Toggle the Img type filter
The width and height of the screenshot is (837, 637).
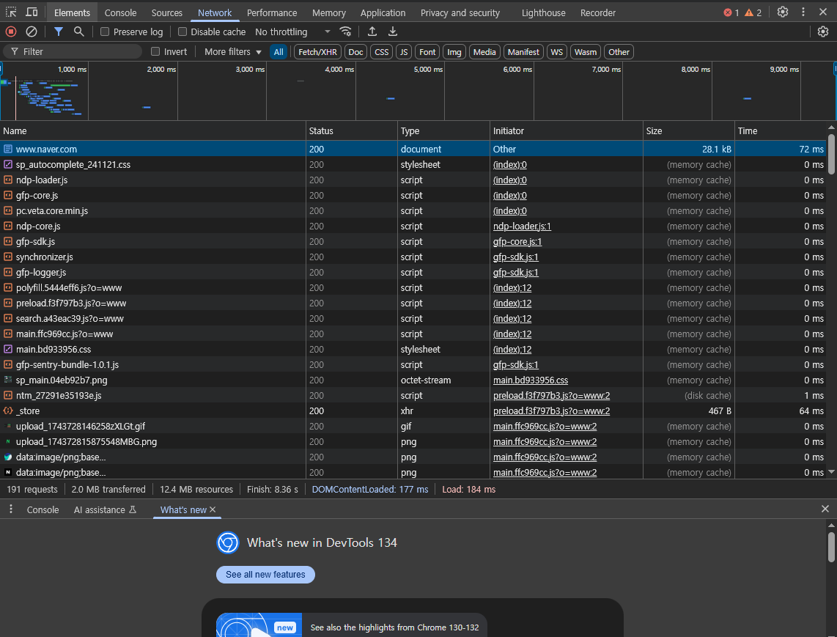point(454,52)
